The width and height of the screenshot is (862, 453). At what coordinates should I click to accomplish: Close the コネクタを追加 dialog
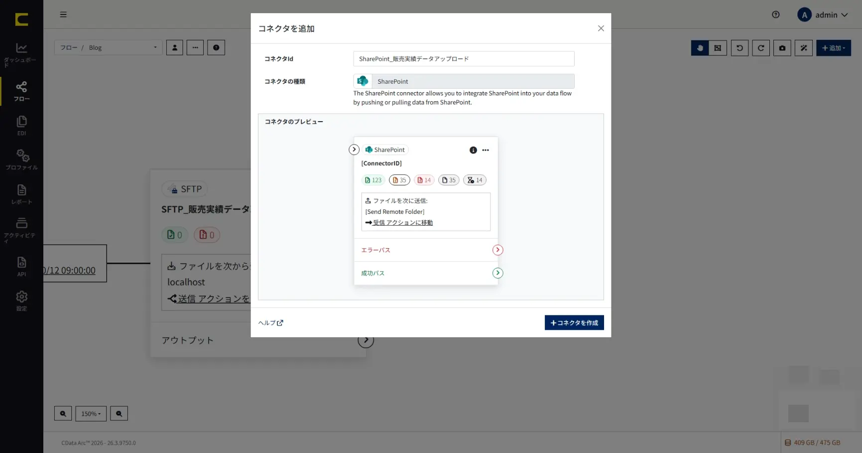coord(601,28)
